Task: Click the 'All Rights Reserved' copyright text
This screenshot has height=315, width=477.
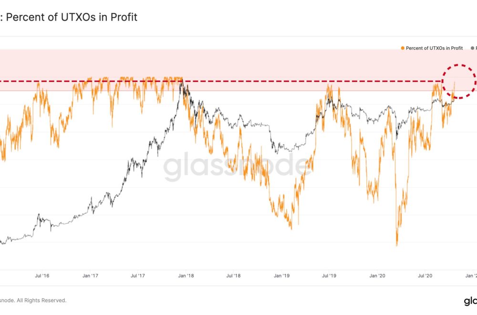Action: pos(41,300)
